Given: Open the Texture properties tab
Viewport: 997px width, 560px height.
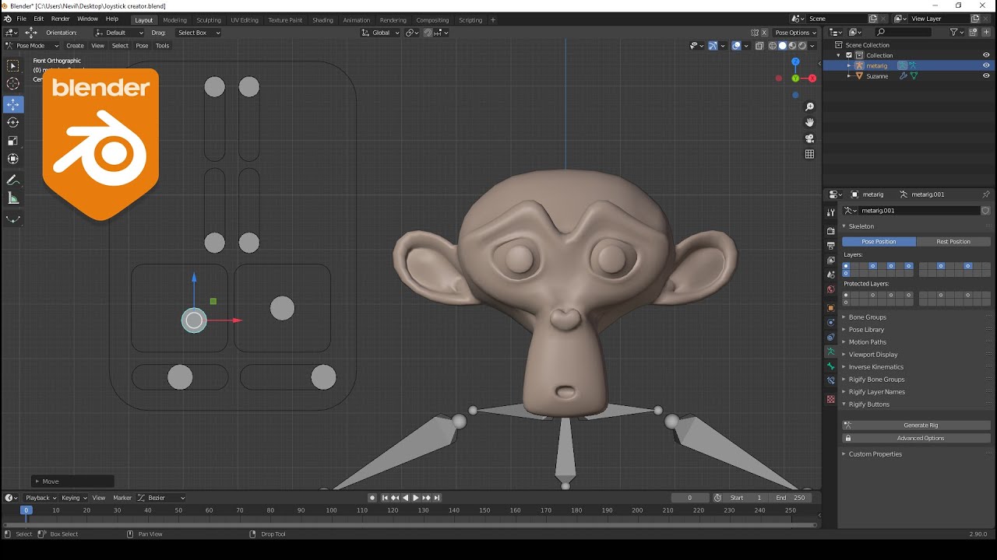Looking at the screenshot, I should (831, 399).
